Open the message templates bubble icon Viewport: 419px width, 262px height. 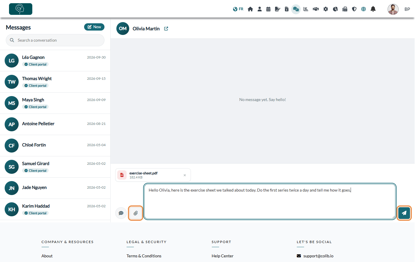(x=121, y=213)
